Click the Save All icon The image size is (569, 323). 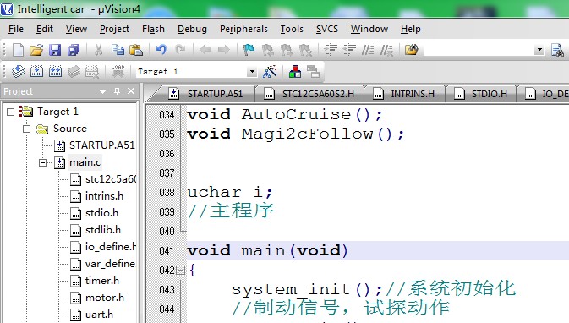click(74, 50)
